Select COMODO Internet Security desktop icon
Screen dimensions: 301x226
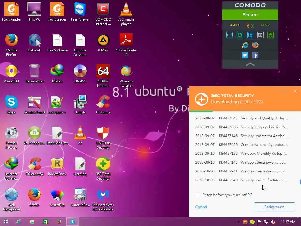(103, 14)
